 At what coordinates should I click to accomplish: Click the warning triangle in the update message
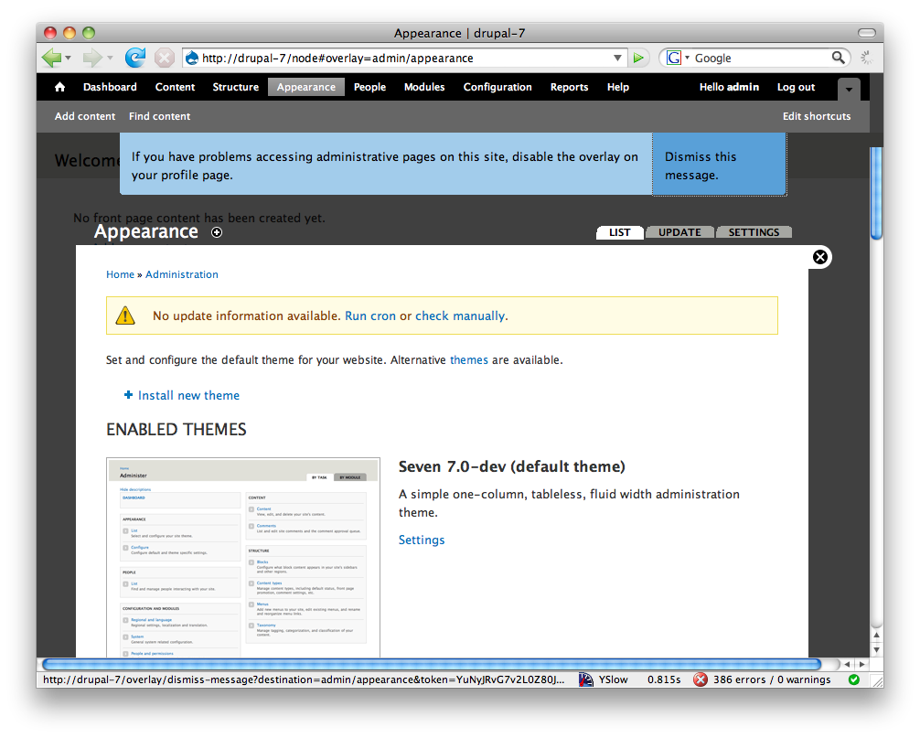[125, 315]
